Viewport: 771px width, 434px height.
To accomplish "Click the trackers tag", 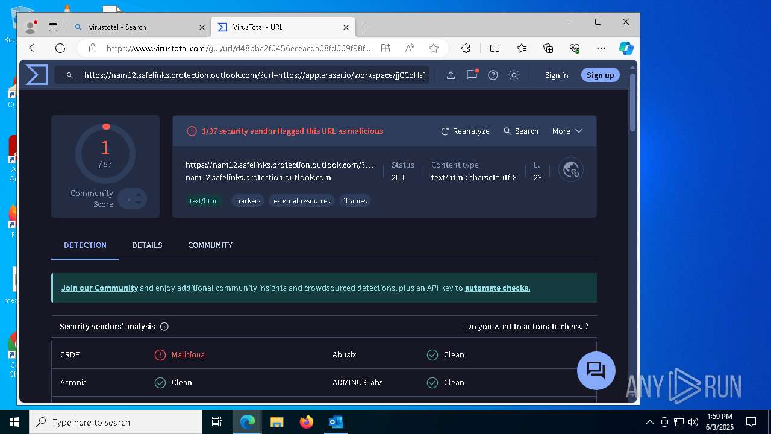I will (248, 201).
